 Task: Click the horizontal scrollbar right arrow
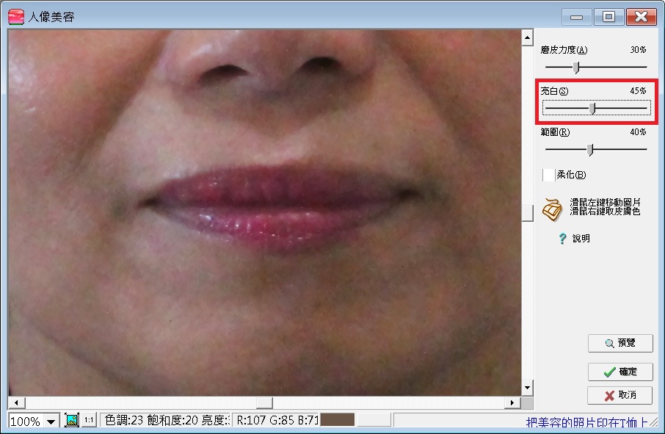(512, 402)
